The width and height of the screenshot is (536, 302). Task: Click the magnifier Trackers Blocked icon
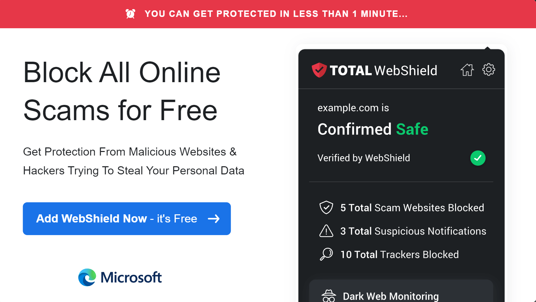click(327, 254)
